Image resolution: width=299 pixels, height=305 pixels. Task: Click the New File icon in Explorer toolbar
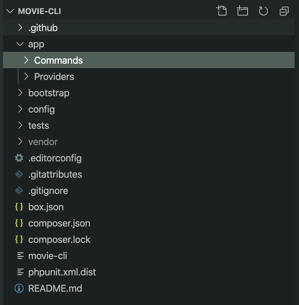[222, 11]
